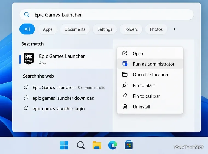Click the folder icon for Open file location
The height and width of the screenshot is (154, 208).
(x=125, y=75)
